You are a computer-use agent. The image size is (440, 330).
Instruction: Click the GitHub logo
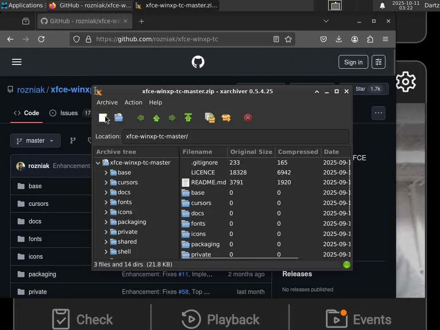[198, 62]
